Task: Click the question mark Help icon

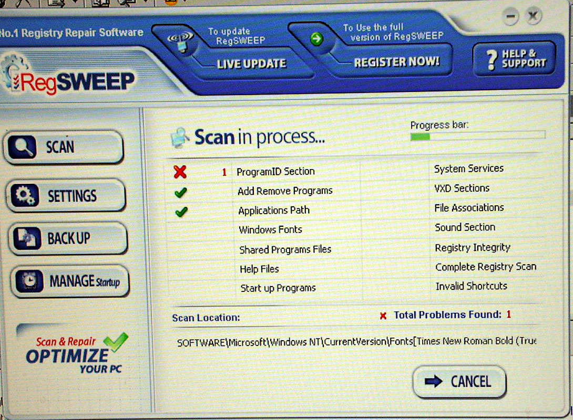Action: click(x=492, y=59)
